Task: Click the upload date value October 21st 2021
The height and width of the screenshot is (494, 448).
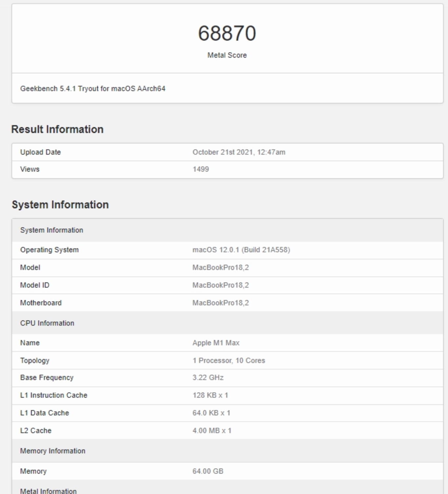Action: tap(239, 152)
